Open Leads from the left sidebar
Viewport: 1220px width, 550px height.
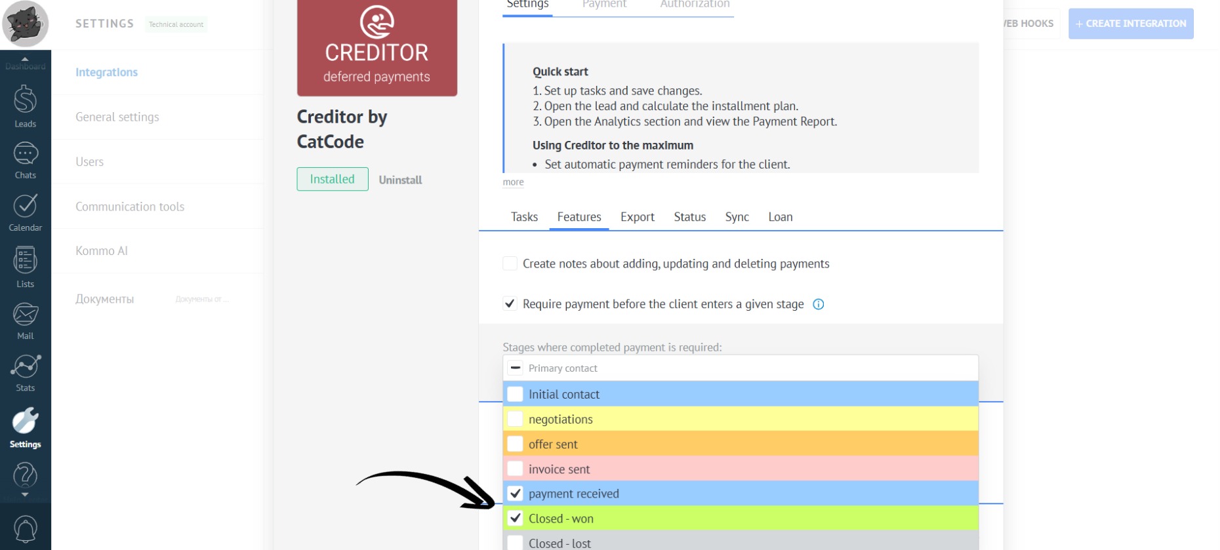[x=25, y=106]
